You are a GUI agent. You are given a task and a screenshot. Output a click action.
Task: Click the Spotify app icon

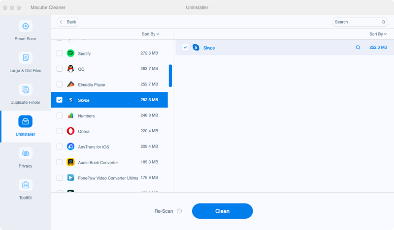pos(70,53)
